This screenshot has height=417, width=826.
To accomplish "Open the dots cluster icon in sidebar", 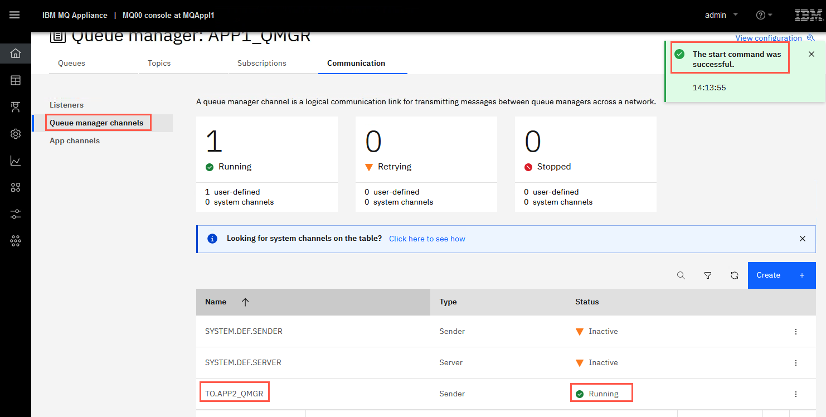I will coord(16,241).
